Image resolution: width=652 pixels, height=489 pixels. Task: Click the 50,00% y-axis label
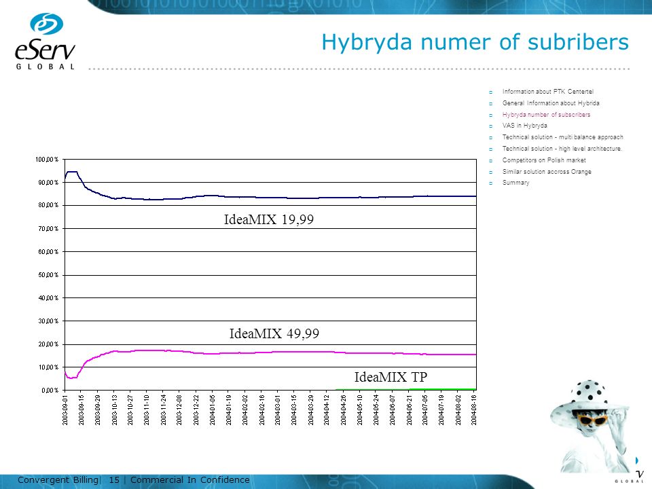[x=48, y=275]
